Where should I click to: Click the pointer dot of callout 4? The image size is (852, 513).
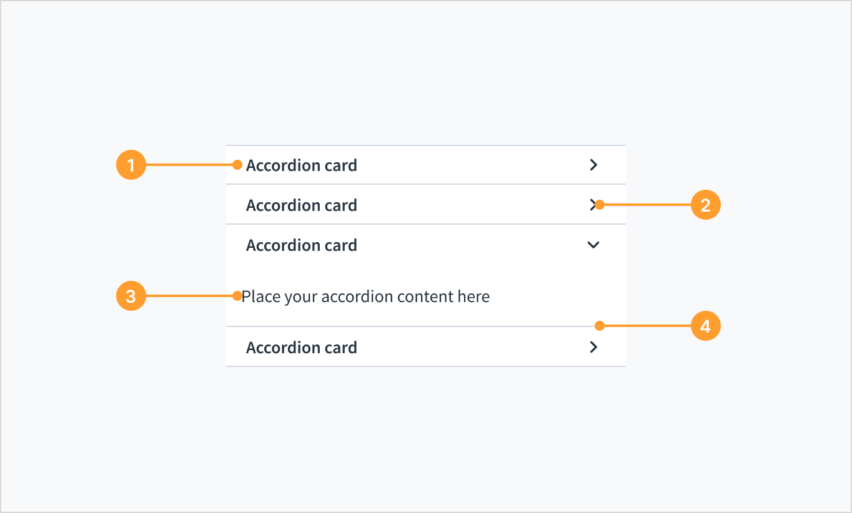(600, 326)
